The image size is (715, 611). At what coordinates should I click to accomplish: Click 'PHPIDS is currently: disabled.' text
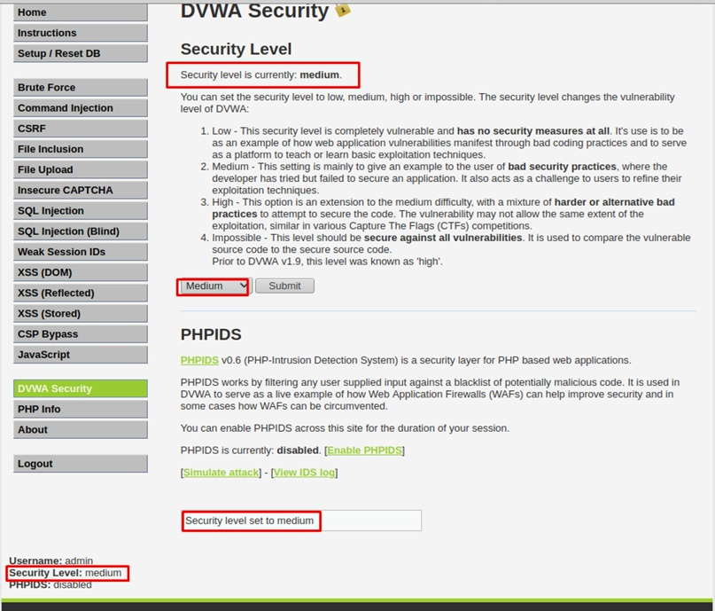tap(251, 450)
